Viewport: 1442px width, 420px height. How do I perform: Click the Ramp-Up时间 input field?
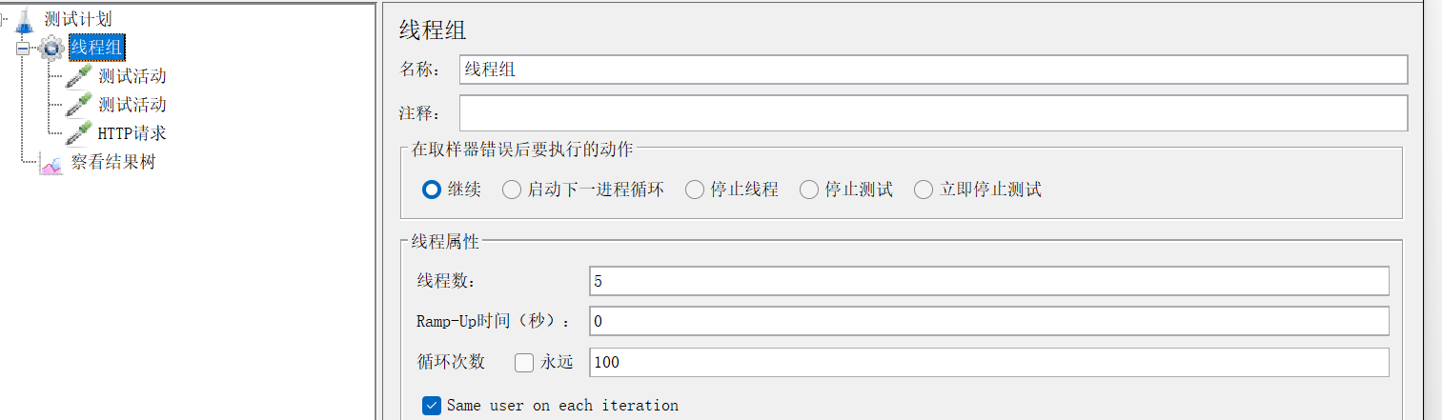[989, 321]
